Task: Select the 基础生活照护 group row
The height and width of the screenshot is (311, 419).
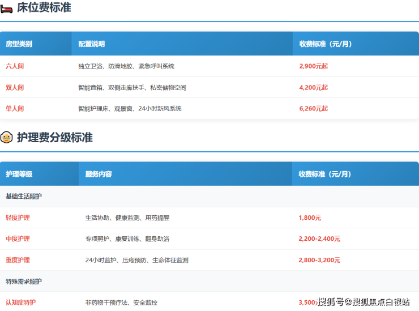Action: 209,196
